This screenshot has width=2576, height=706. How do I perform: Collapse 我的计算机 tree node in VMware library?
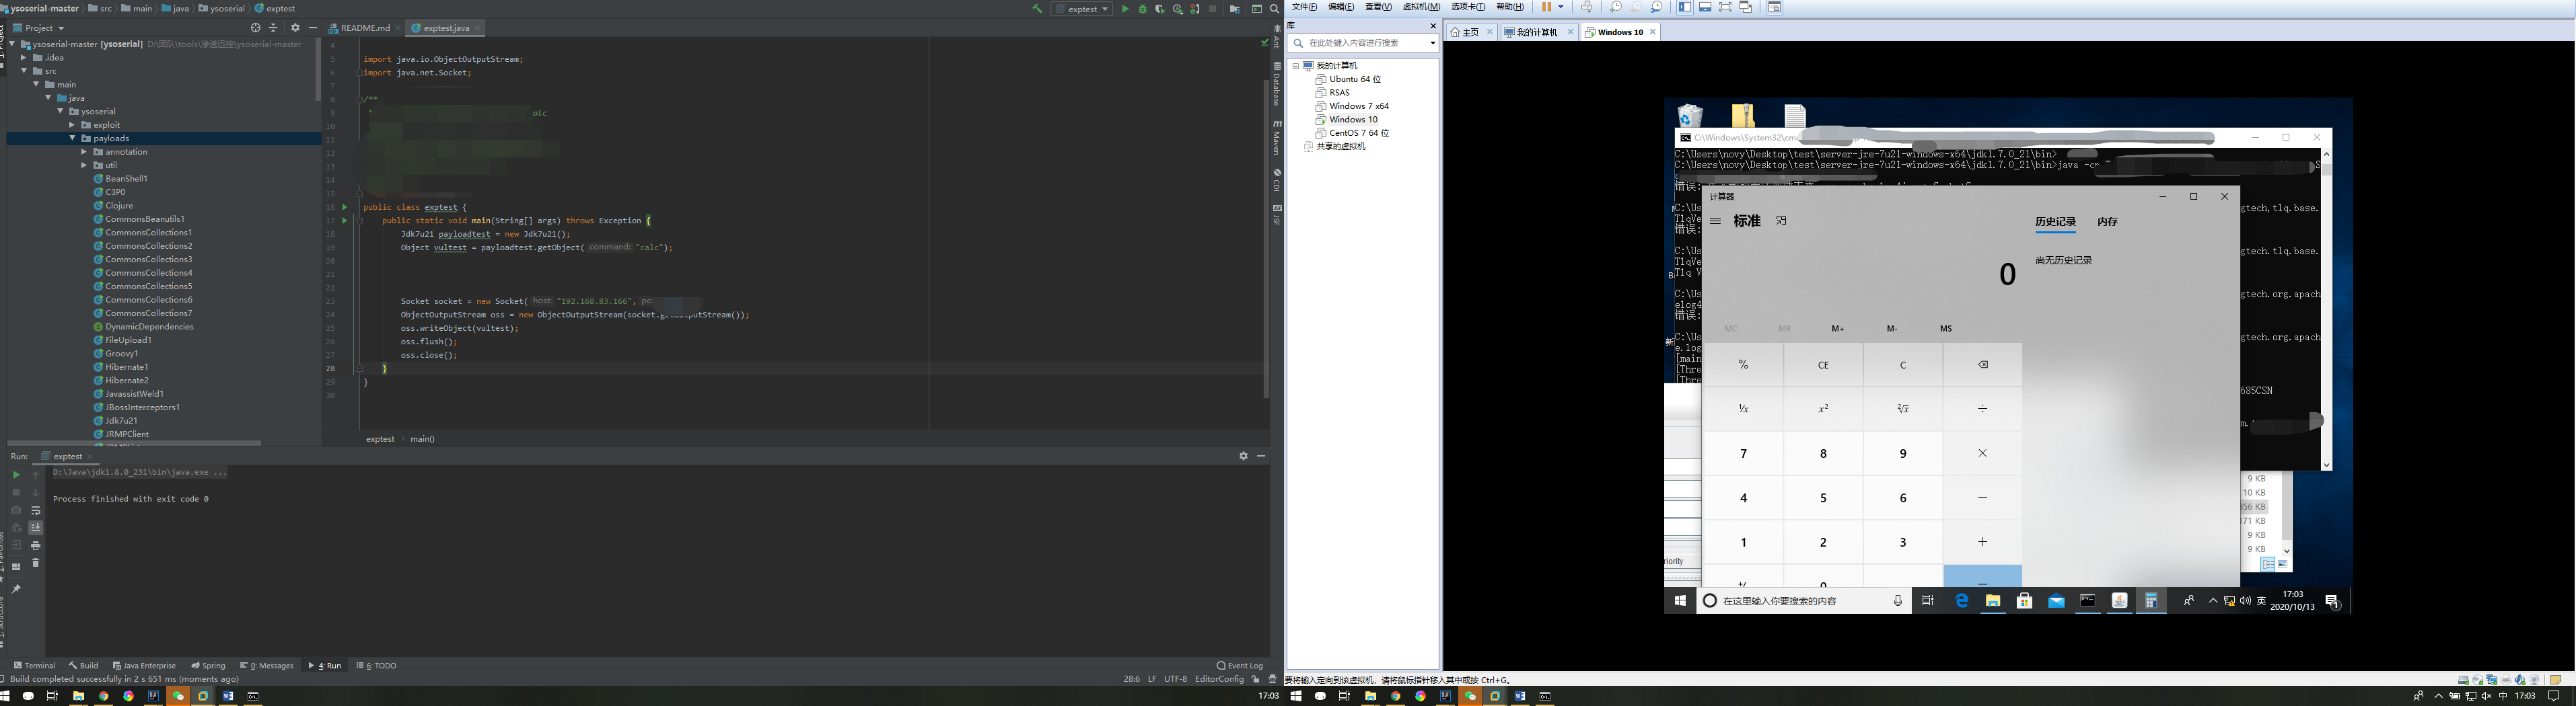[1296, 66]
